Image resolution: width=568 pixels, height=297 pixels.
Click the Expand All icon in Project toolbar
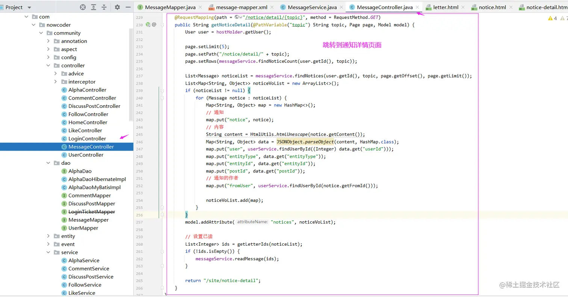94,7
